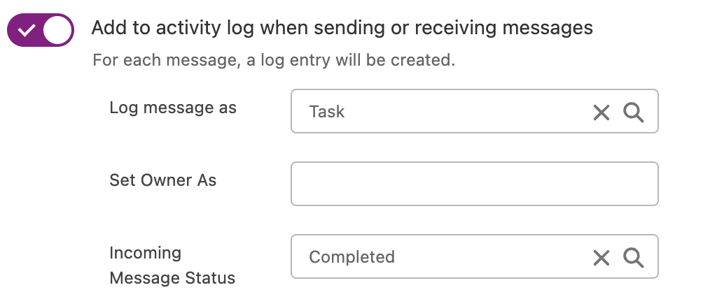Image resolution: width=710 pixels, height=306 pixels.
Task: Select the word Task in the lookup
Action: 326,112
